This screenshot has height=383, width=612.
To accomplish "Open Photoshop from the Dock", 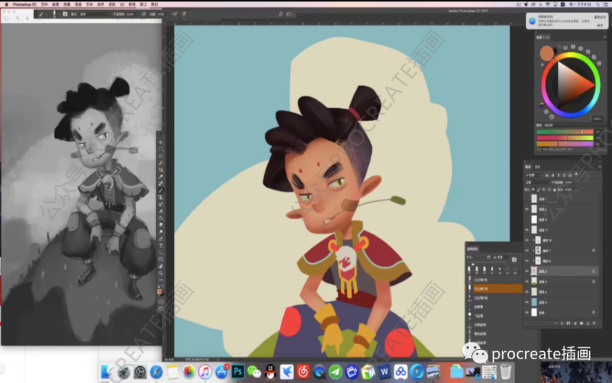I will [x=237, y=372].
